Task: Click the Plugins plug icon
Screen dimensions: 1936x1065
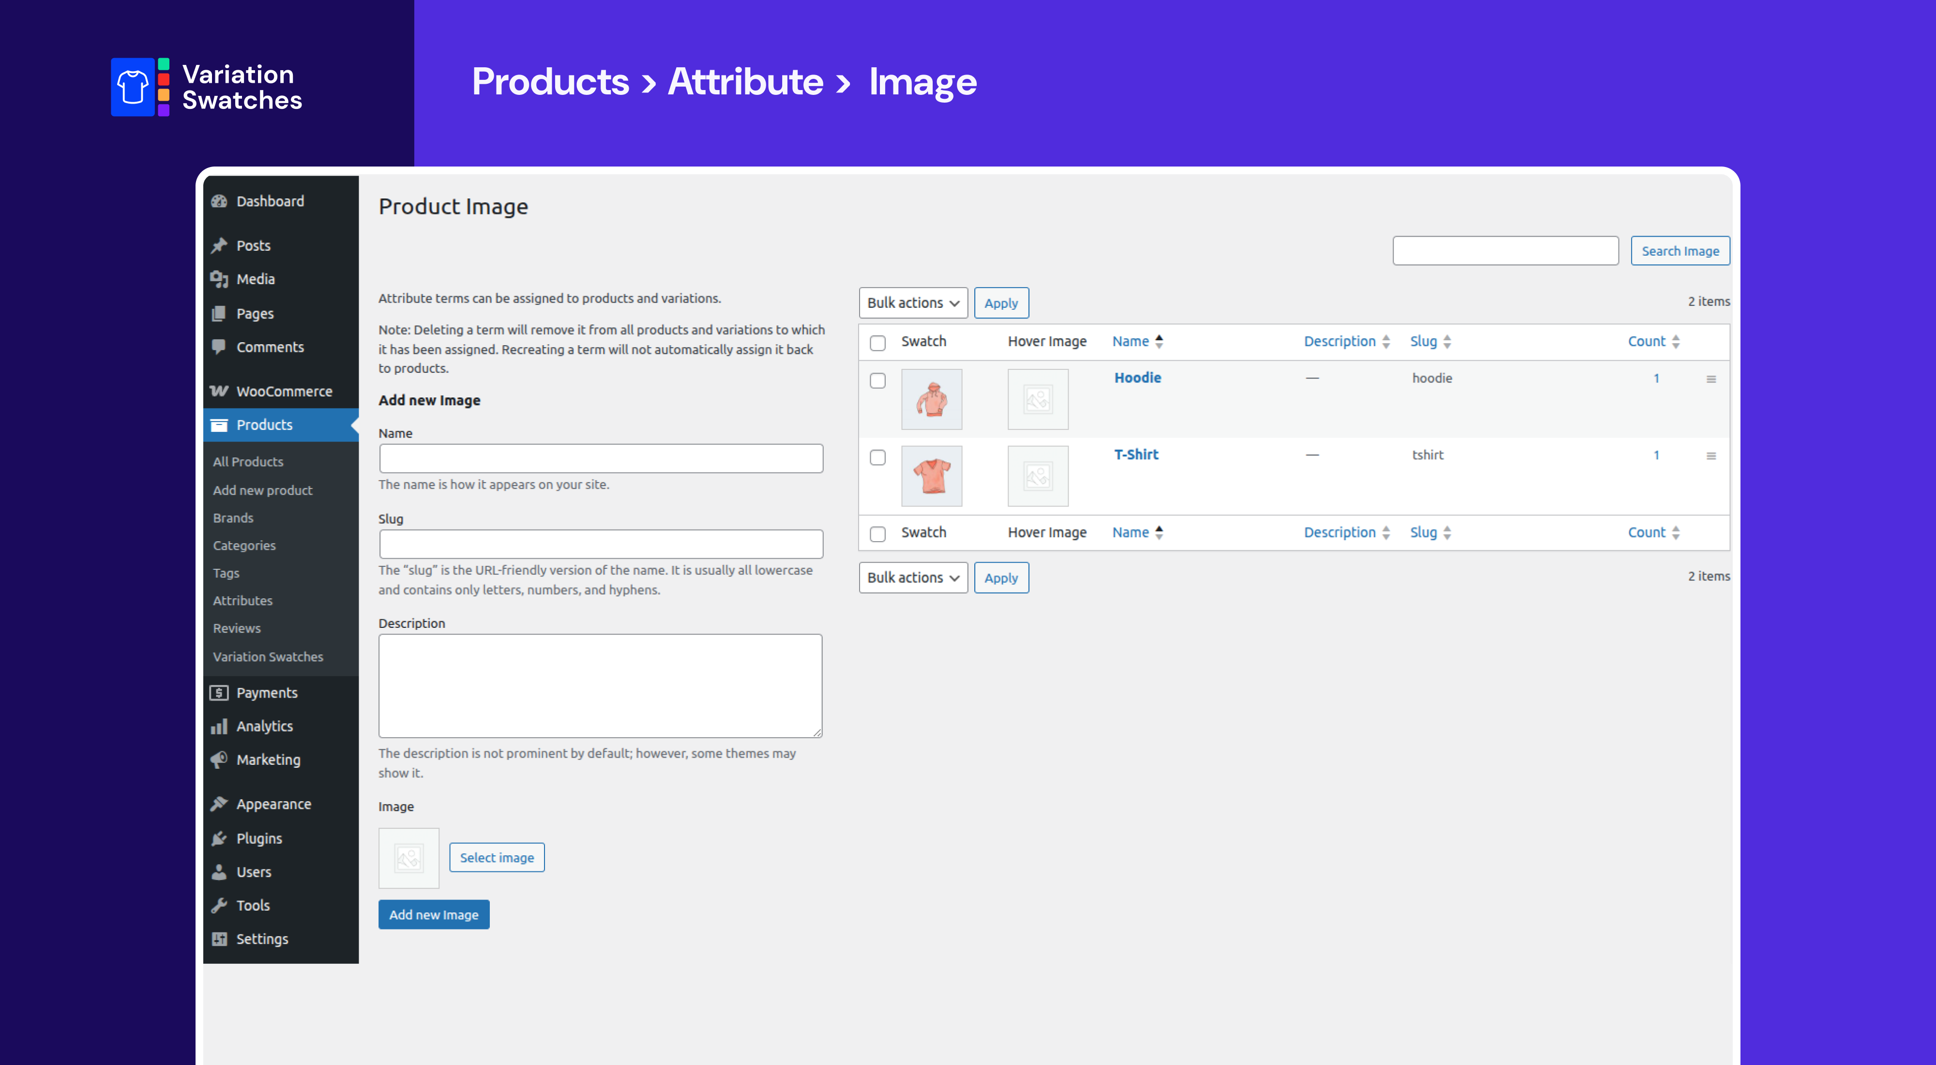Action: pyautogui.click(x=219, y=838)
